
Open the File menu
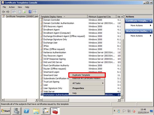(4, 7)
